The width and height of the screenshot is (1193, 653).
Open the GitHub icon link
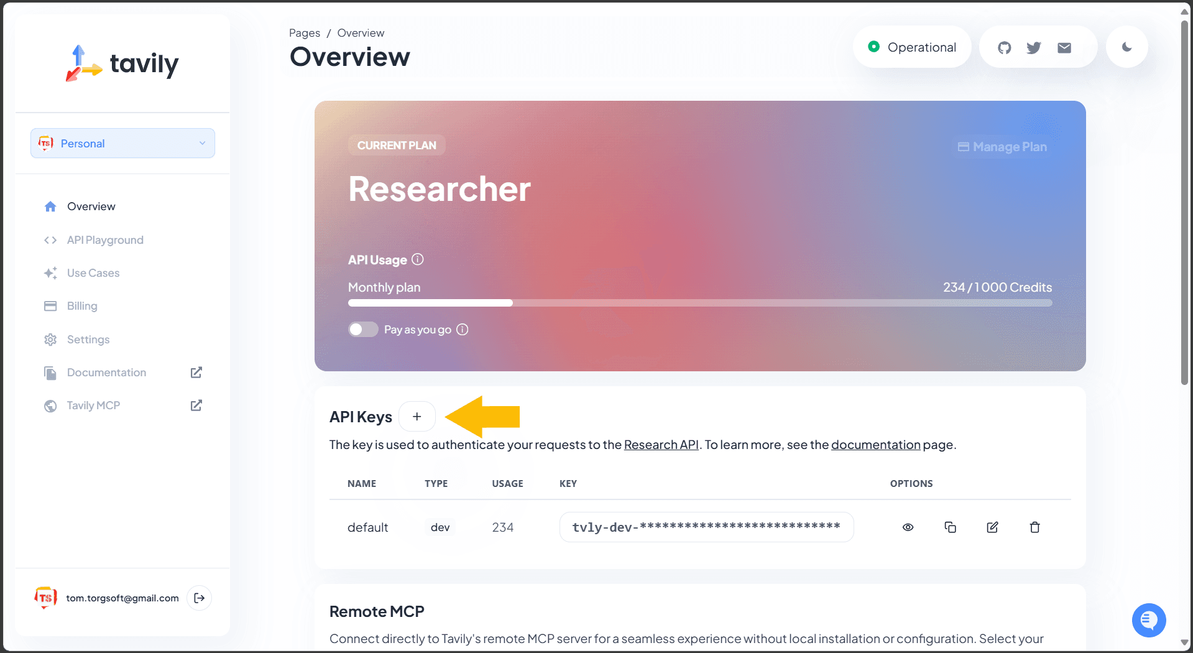(x=1004, y=48)
